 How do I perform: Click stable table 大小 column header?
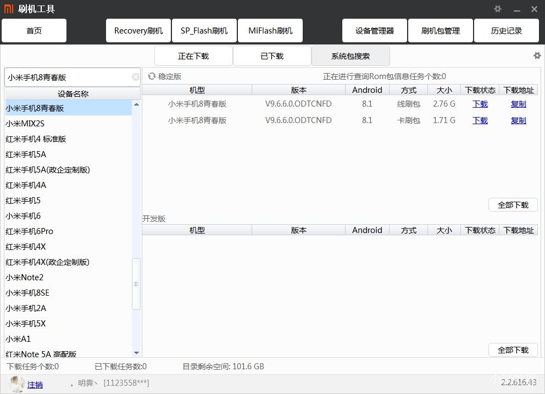pos(444,90)
